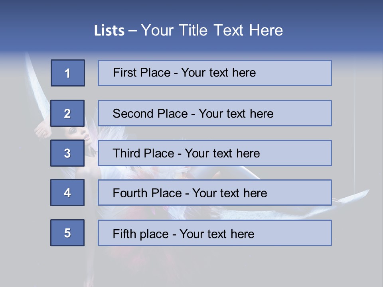Click the blue header band left of the title
Image resolution: width=383 pixels, height=287 pixels.
(40, 30)
